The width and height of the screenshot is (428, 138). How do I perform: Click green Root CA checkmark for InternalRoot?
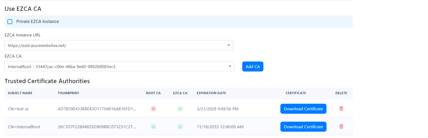coord(153,127)
